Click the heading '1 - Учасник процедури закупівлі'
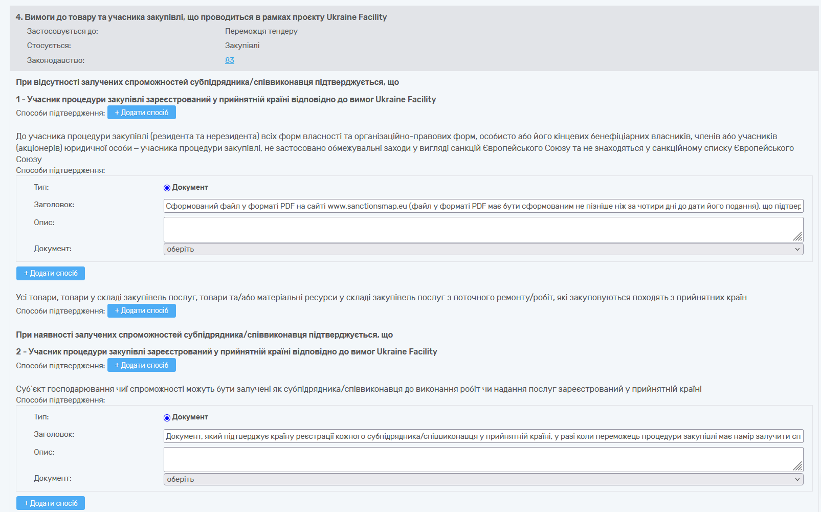This screenshot has width=821, height=512. [x=226, y=99]
